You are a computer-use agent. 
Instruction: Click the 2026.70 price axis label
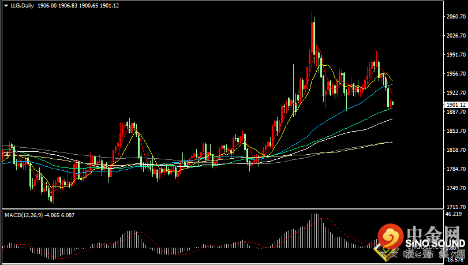point(456,36)
